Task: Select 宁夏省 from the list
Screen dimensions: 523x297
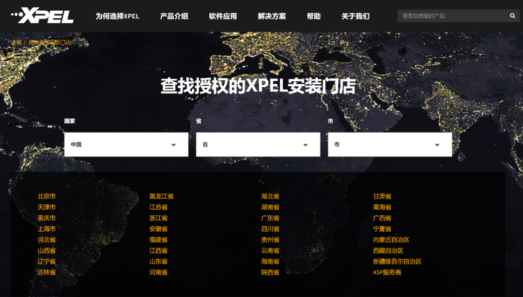Action: coord(382,229)
